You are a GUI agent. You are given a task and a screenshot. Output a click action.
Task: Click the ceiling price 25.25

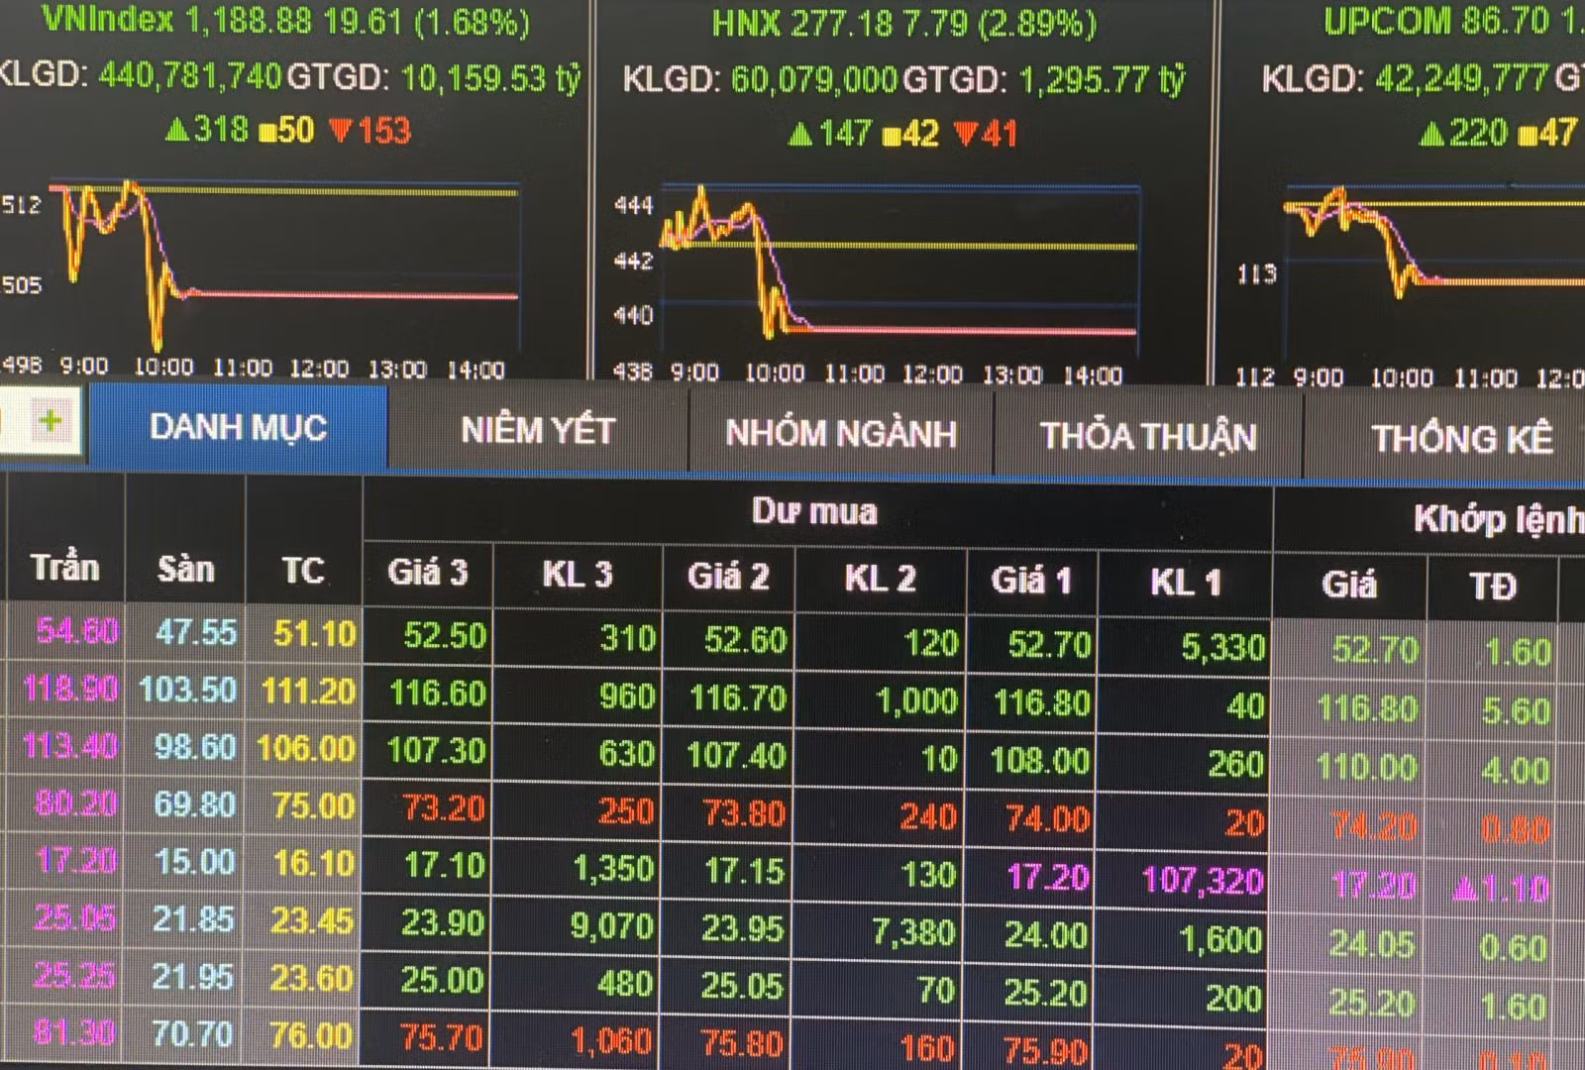coord(75,974)
